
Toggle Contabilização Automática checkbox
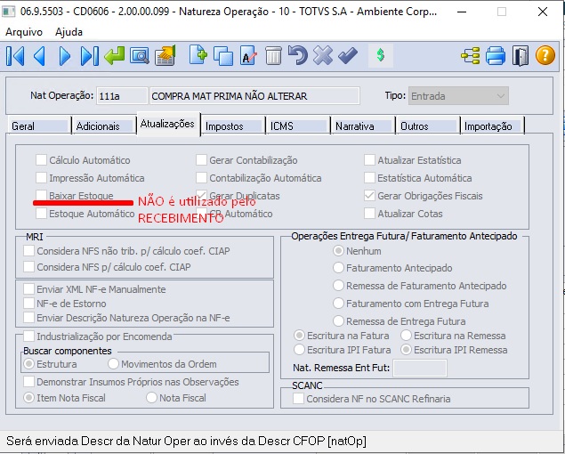pyautogui.click(x=201, y=177)
